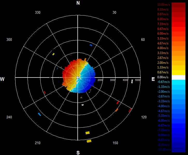The image size is (188, 155).
Task: Select the 240 degree azimuth label
Action: 9,117
